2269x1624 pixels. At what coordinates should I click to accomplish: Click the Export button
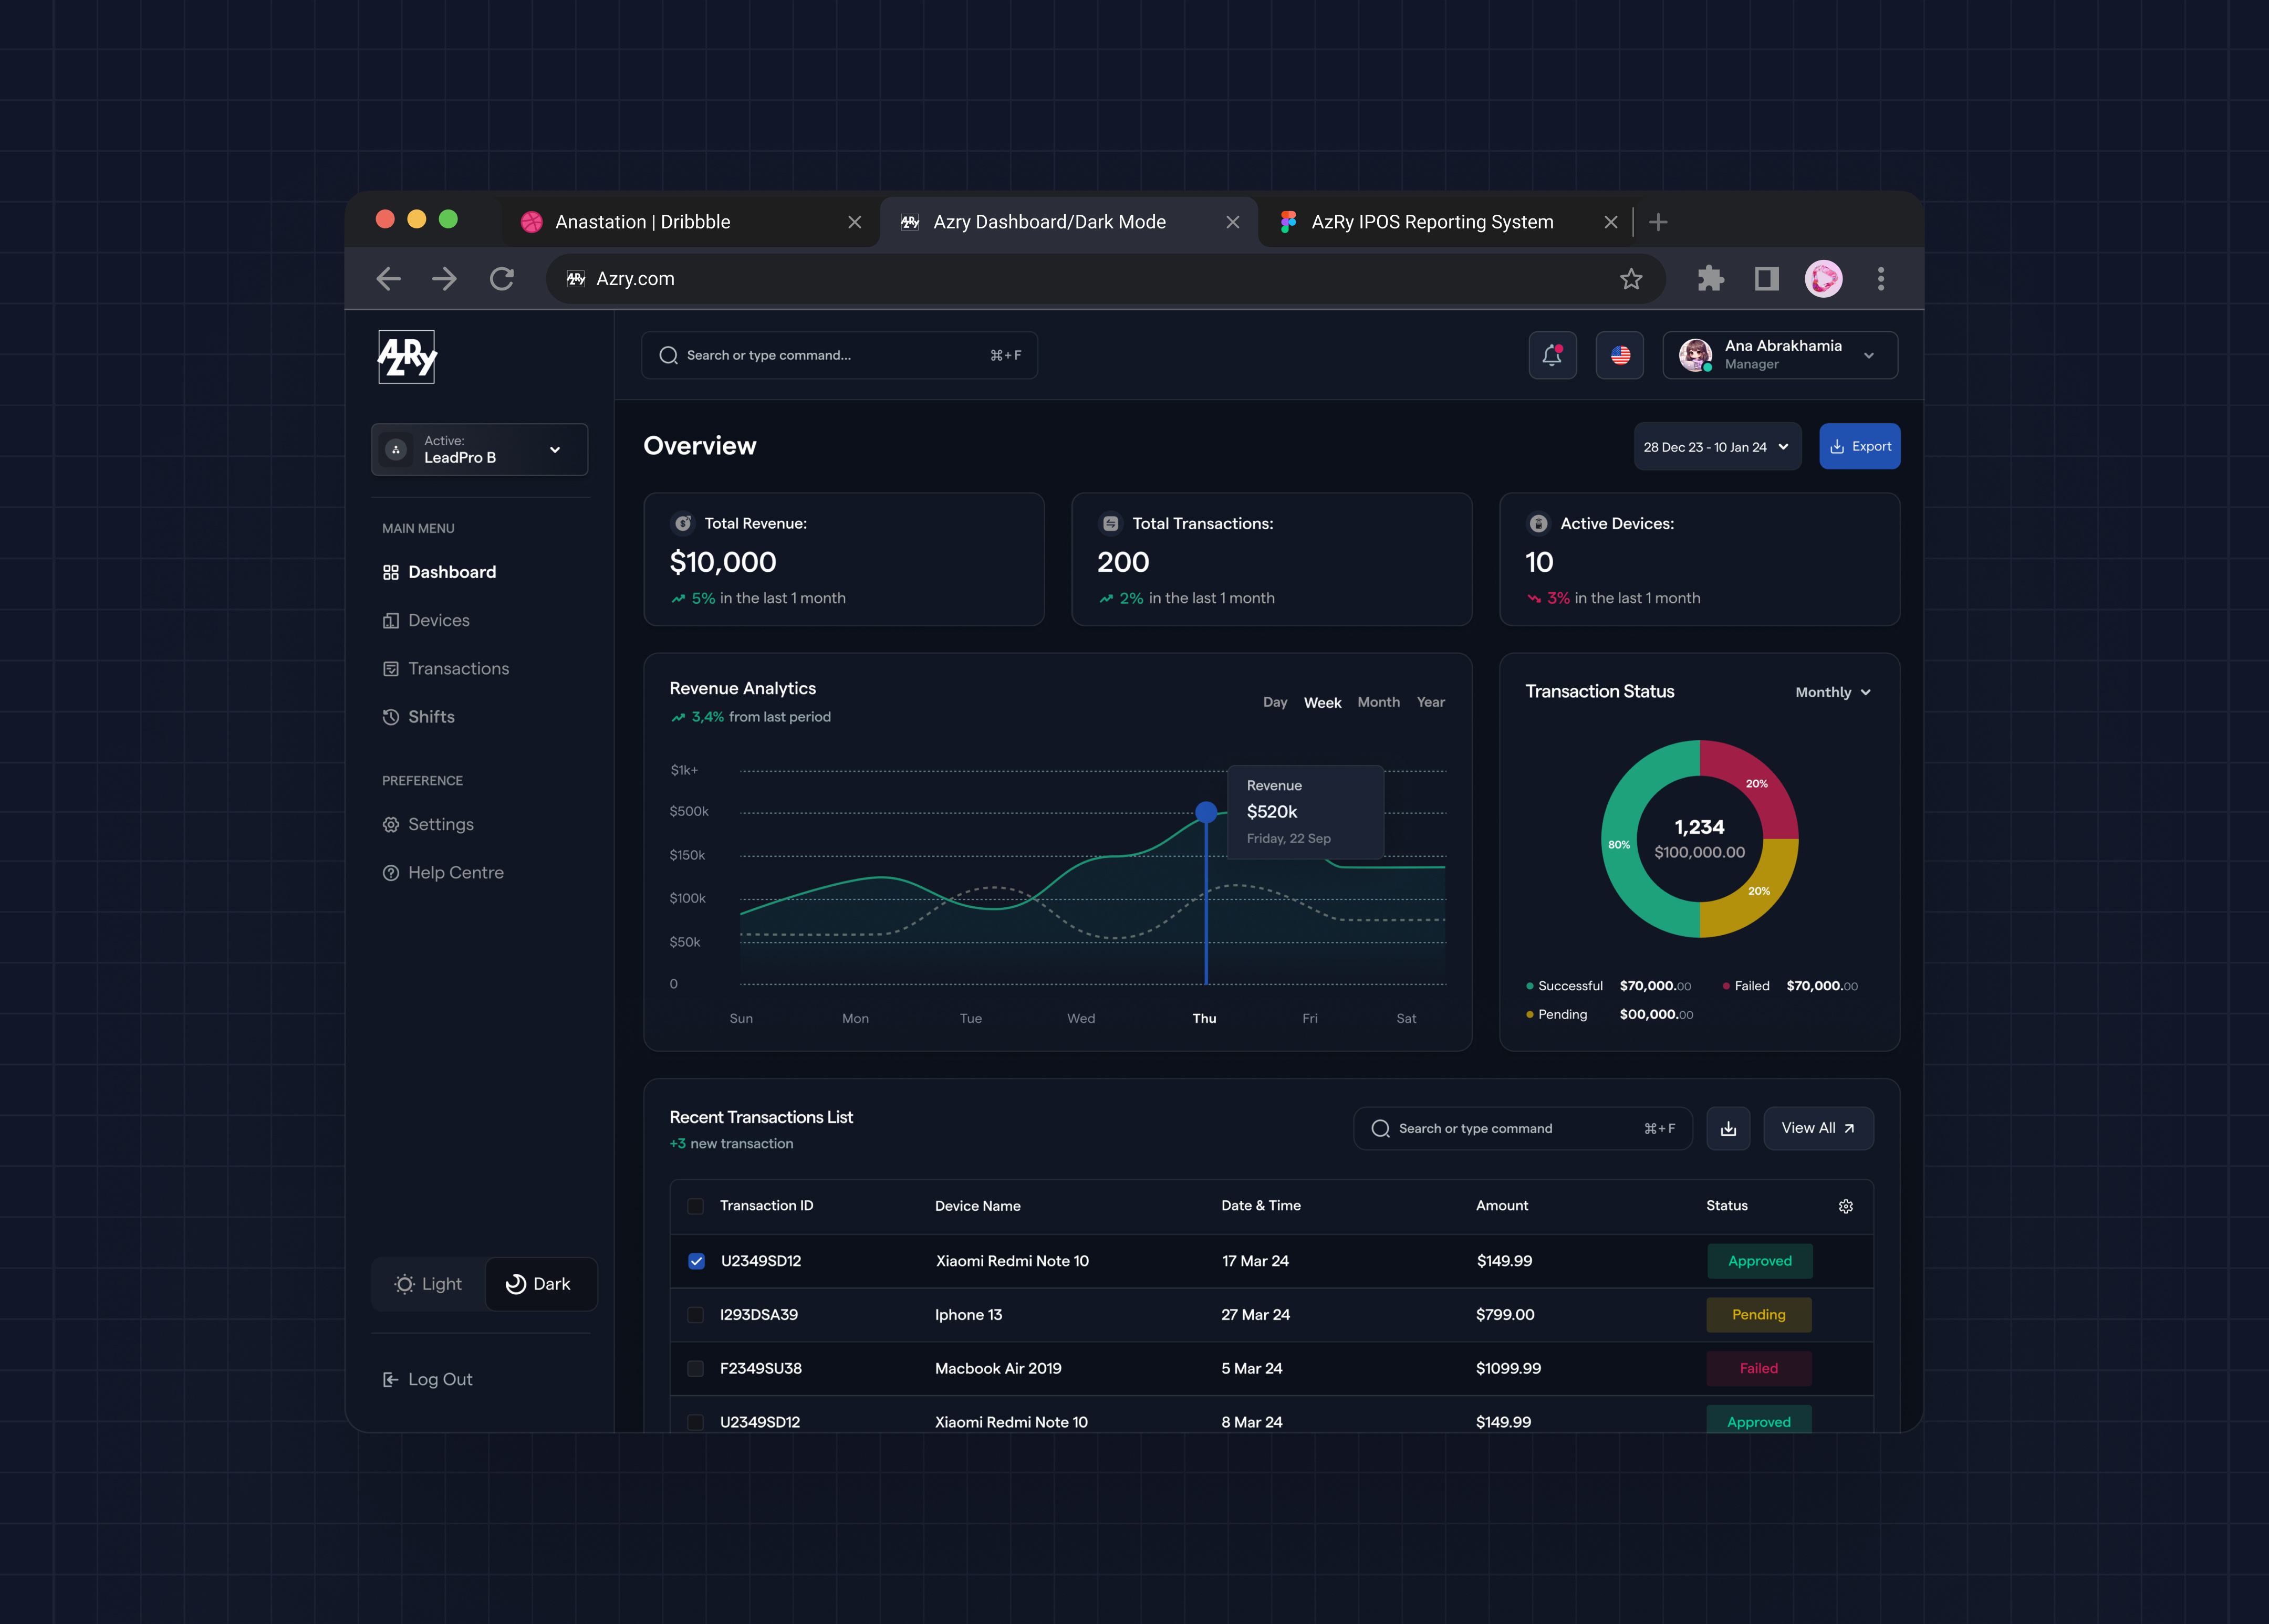click(x=1859, y=447)
